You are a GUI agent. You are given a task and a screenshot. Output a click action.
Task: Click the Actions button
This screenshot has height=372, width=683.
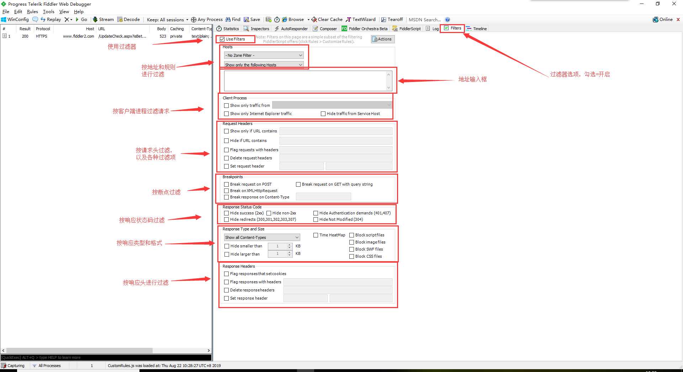coord(383,39)
